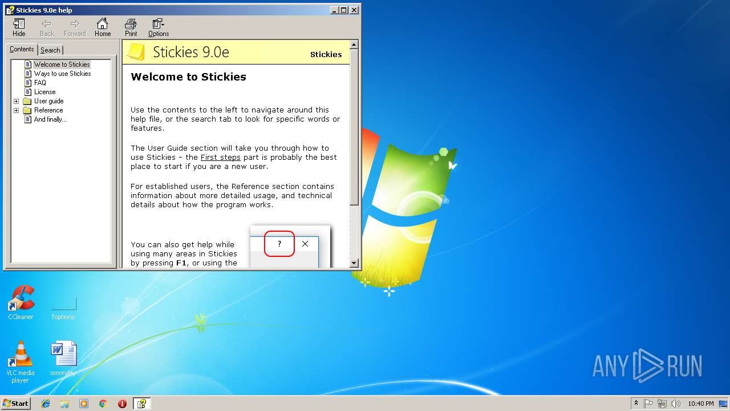730x411 pixels.
Task: Expand the User guide folder
Action: click(x=16, y=101)
